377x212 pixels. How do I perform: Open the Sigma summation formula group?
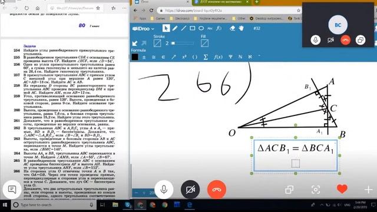pos(206,57)
